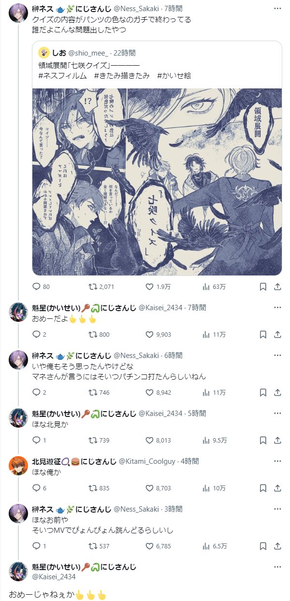Open more options on Kitami_Coolguy's reply
The width and height of the screenshot is (290, 601).
pyautogui.click(x=277, y=461)
